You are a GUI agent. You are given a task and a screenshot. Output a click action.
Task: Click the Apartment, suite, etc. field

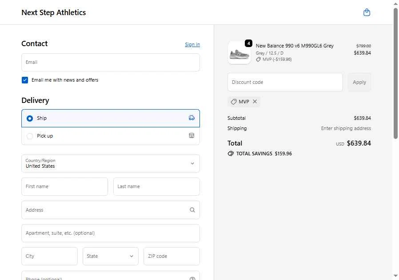click(x=111, y=233)
